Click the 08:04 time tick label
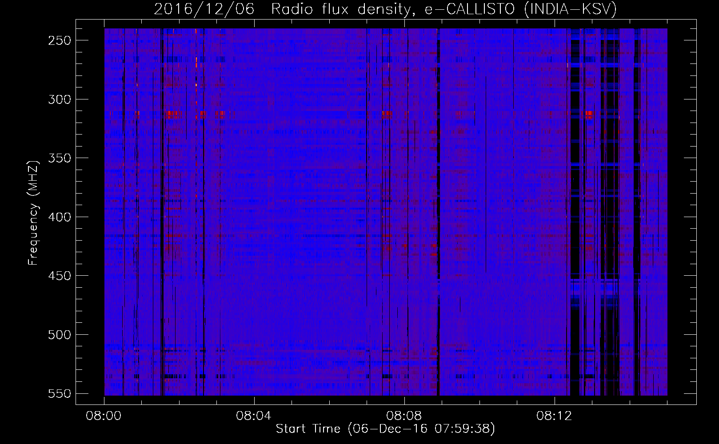Screen dimensions: 719x444 click(x=254, y=416)
